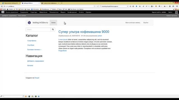Click Выйти in the site navbar
Viewport: 179px width, 100px height.
146,22
